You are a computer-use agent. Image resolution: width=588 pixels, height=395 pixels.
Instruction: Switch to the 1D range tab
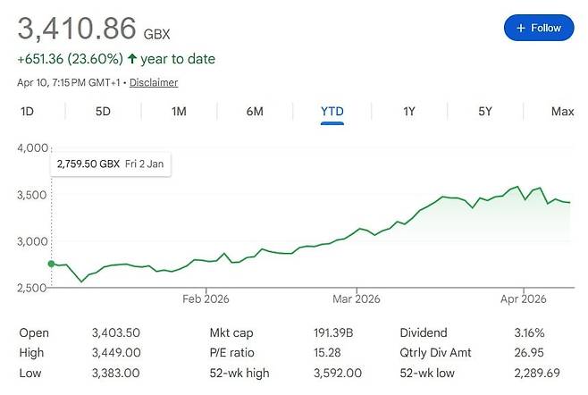click(x=27, y=112)
